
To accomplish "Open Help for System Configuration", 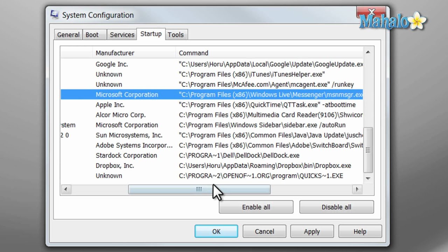I will 360,231.
